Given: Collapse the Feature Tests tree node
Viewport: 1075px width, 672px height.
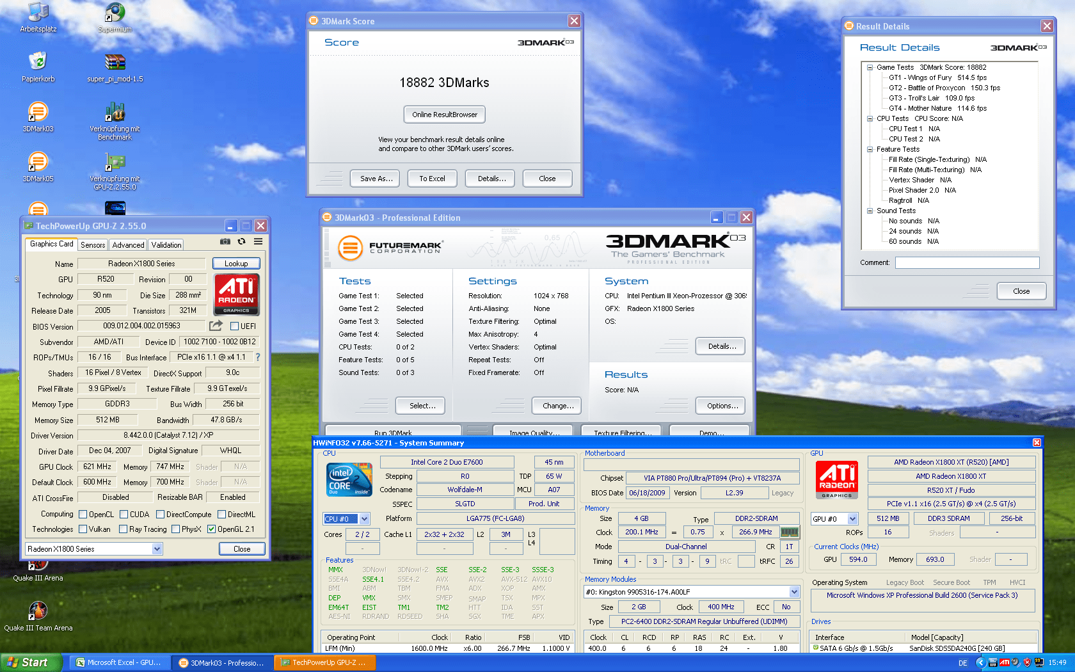Looking at the screenshot, I should coord(870,149).
